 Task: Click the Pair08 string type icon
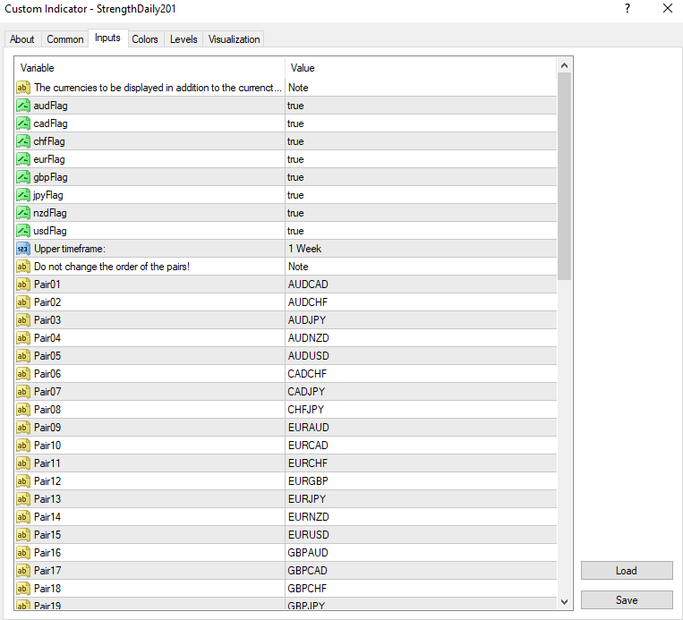23,410
